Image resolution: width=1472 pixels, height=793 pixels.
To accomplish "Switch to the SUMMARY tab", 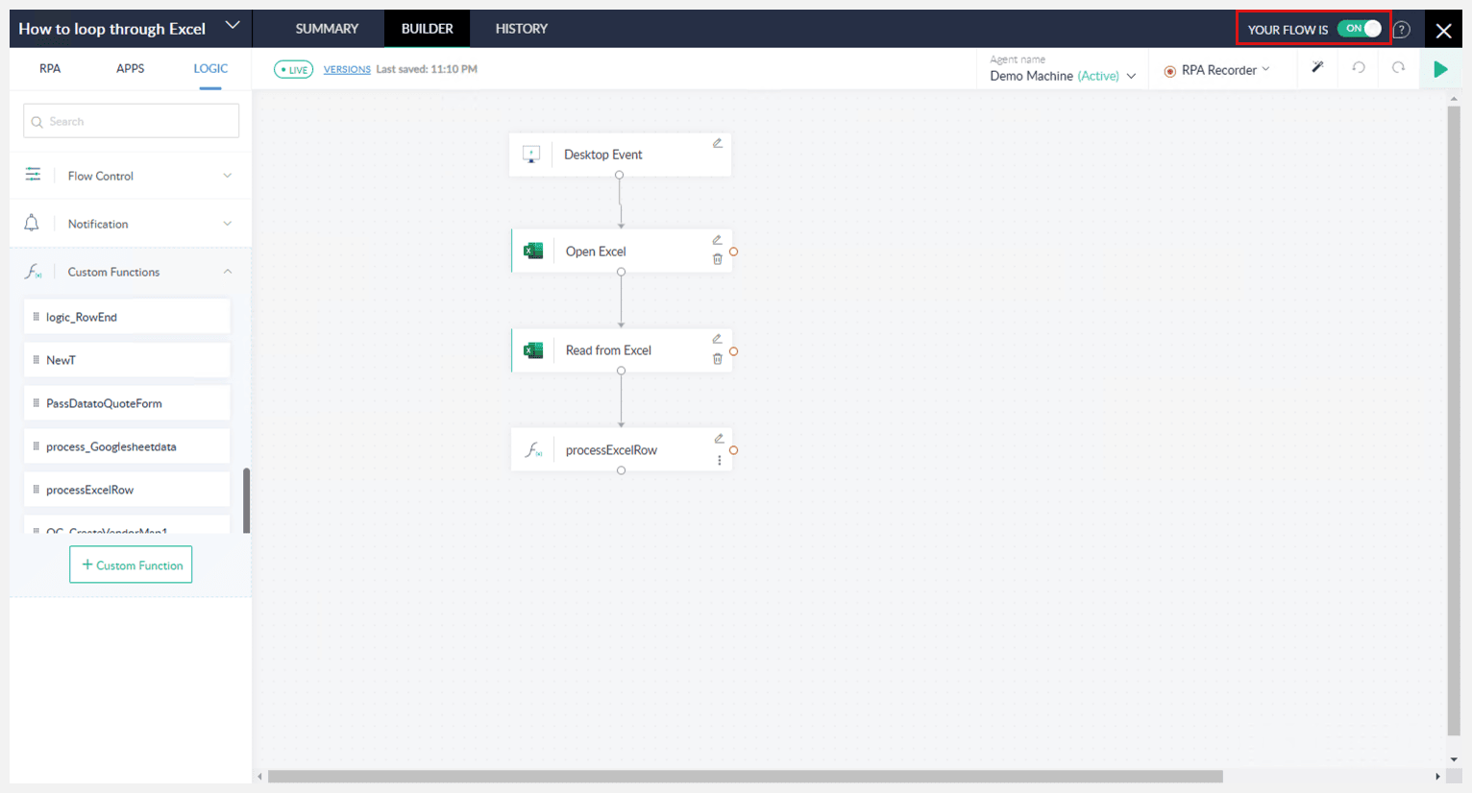I will click(327, 29).
